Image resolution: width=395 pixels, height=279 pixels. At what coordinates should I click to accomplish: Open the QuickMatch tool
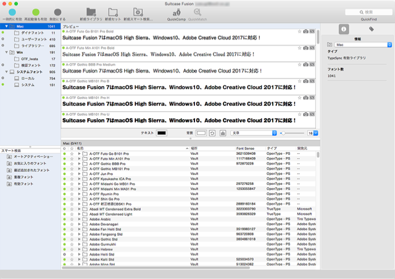pos(197,12)
